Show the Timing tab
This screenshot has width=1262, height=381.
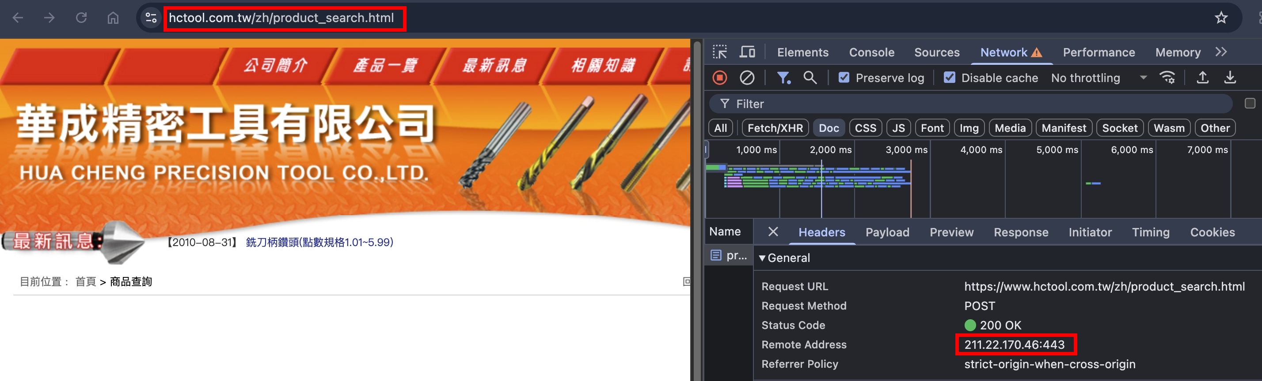pyautogui.click(x=1150, y=232)
